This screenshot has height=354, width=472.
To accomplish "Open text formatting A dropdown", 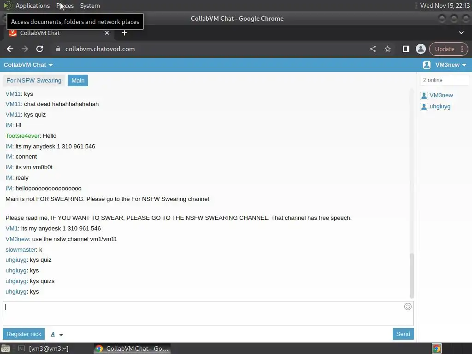I will 57,335.
